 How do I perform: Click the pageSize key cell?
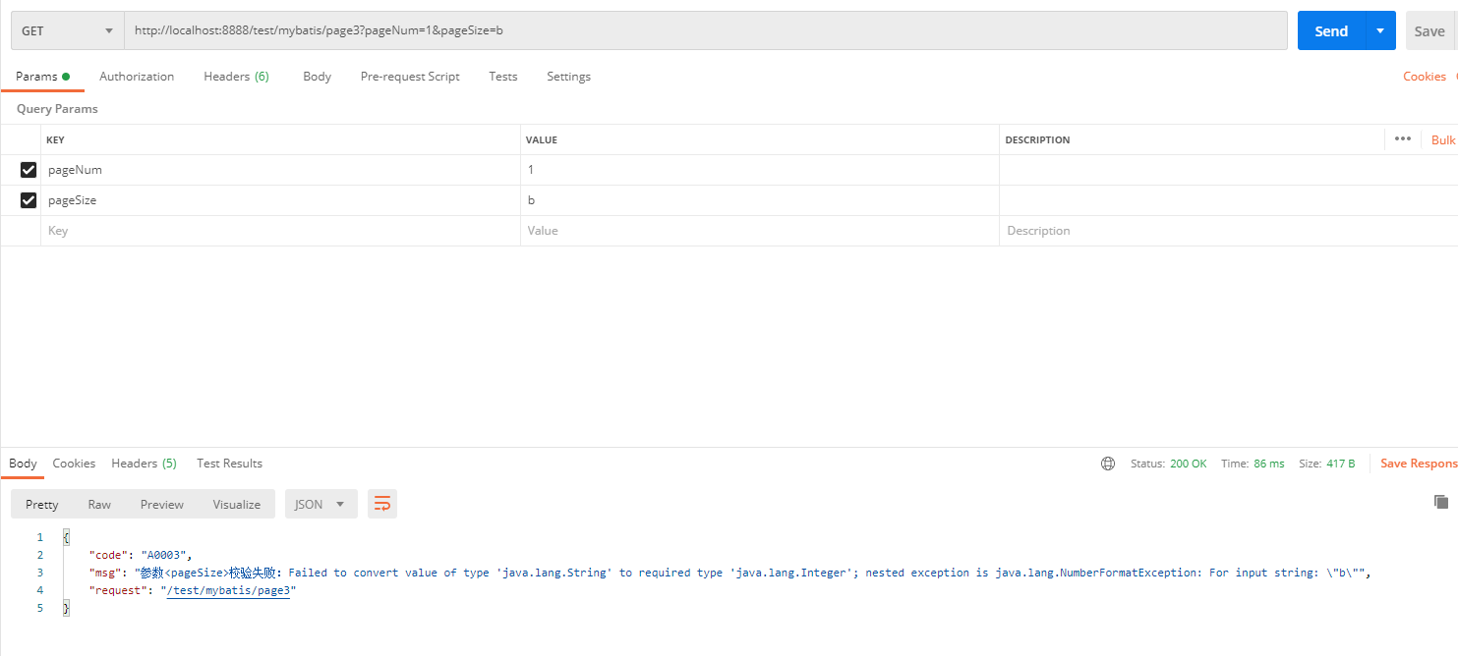[x=280, y=200]
